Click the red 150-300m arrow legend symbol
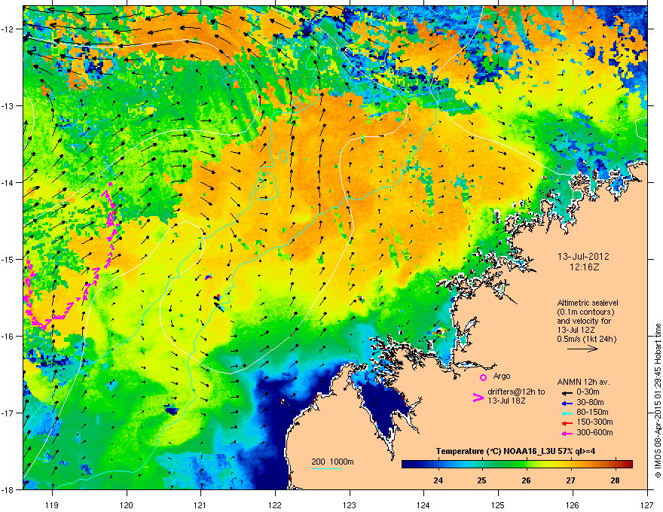The width and height of the screenshot is (663, 512). coord(567,422)
